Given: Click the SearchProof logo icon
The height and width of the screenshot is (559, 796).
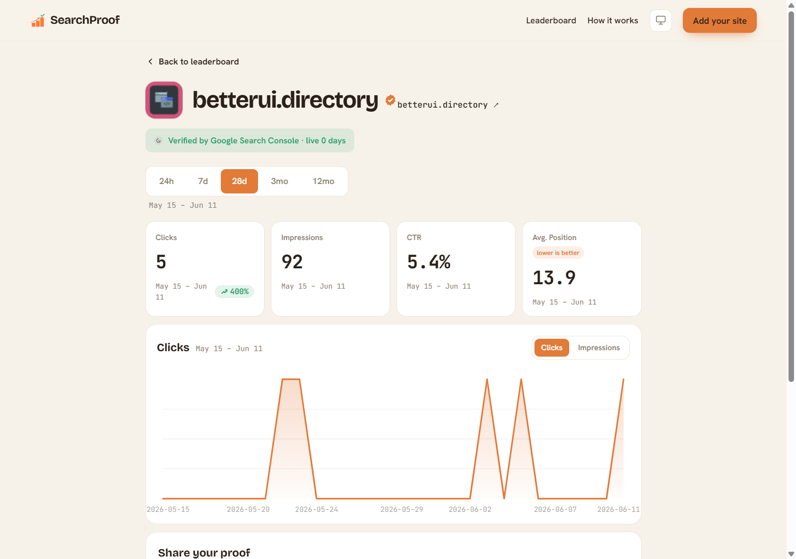Looking at the screenshot, I should 38,20.
